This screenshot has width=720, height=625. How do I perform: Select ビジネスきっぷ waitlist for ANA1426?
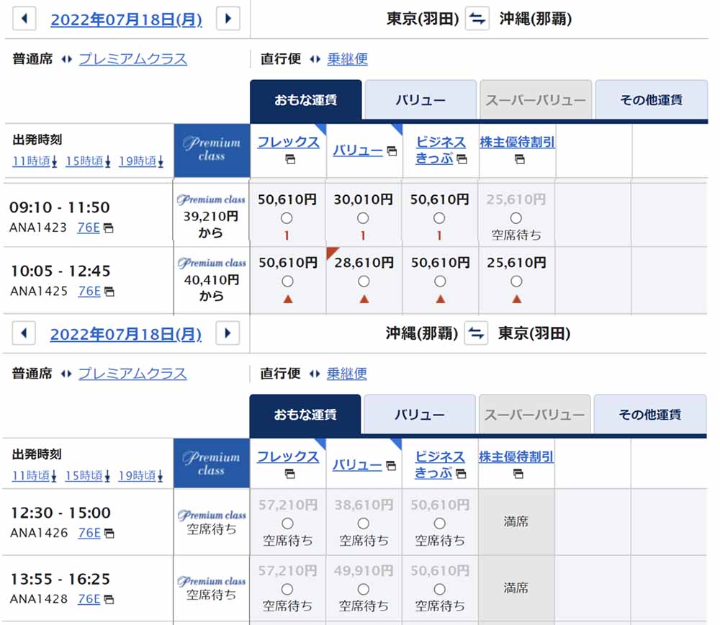[440, 523]
